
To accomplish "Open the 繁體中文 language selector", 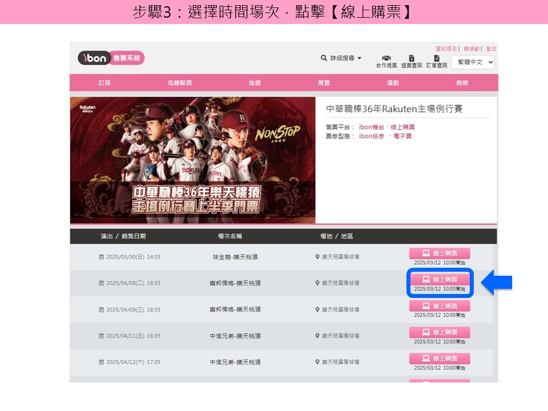I will click(473, 62).
